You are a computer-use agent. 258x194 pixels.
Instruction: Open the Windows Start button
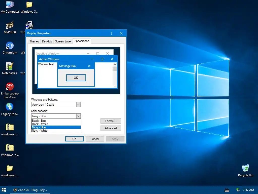point(4,190)
